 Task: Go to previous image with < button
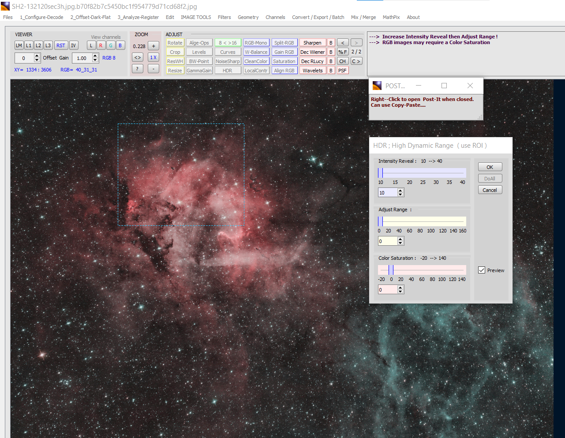[x=343, y=43]
